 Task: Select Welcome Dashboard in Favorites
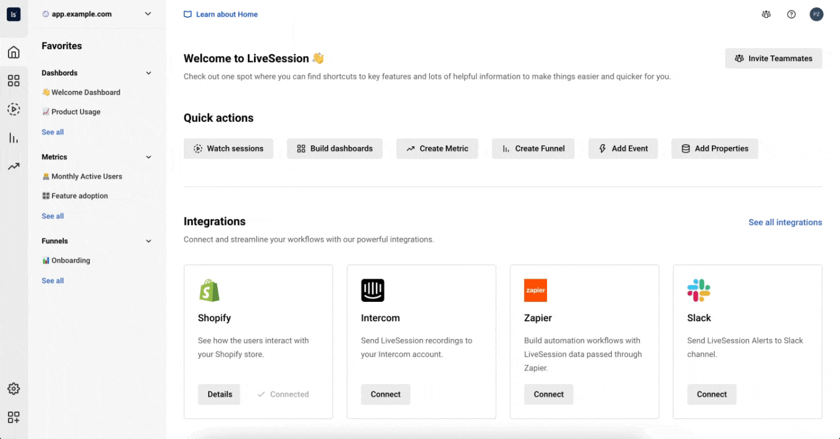tap(85, 93)
